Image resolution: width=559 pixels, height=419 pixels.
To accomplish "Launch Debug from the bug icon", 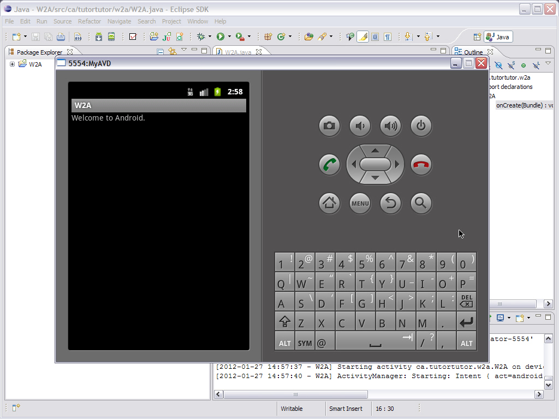I will point(201,37).
